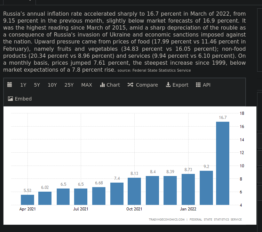Click the bar labeled 6.68
The height and width of the screenshot is (232, 262).
pos(99,196)
